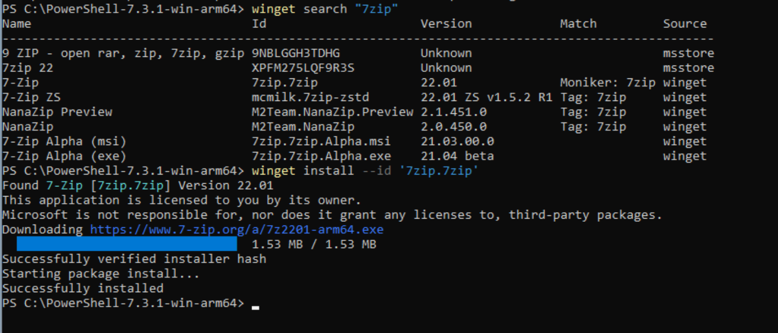Click the 'Source' column header

coord(685,24)
